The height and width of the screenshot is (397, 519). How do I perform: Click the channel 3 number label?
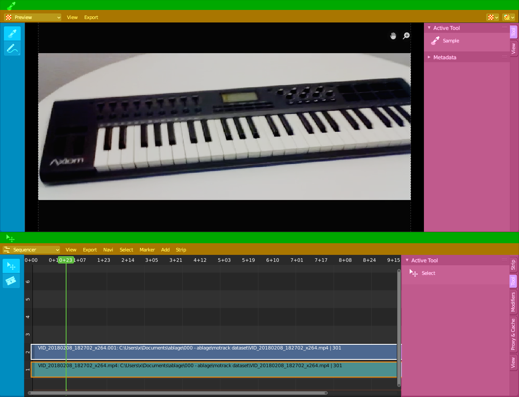pos(28,334)
